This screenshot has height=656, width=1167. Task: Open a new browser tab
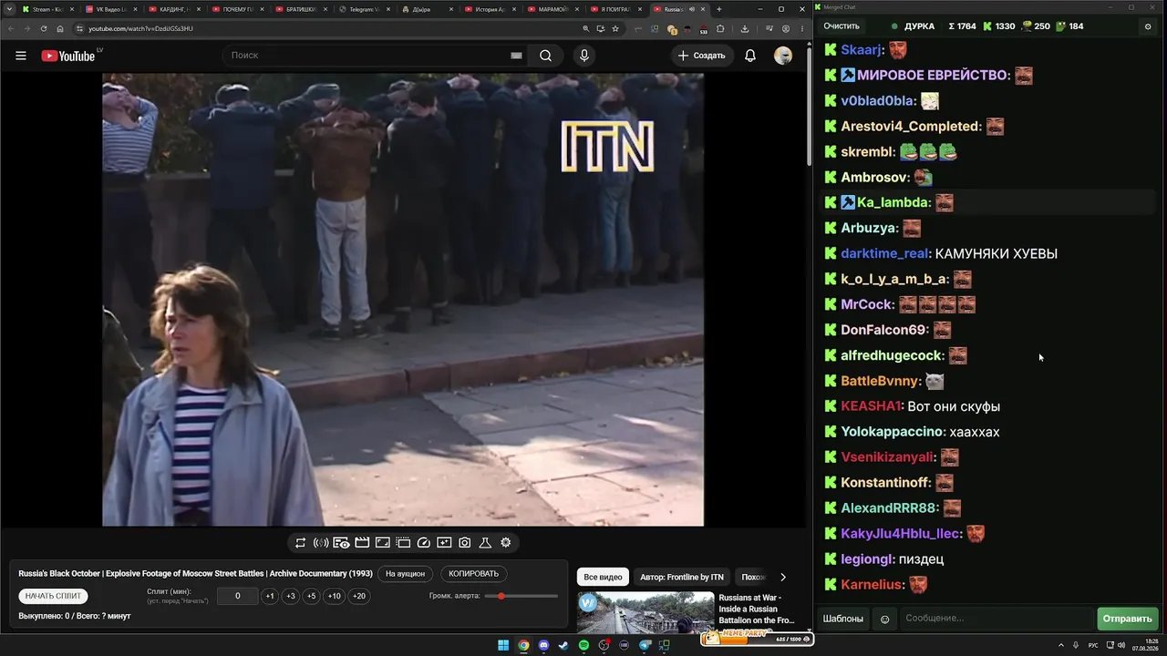coord(718,9)
